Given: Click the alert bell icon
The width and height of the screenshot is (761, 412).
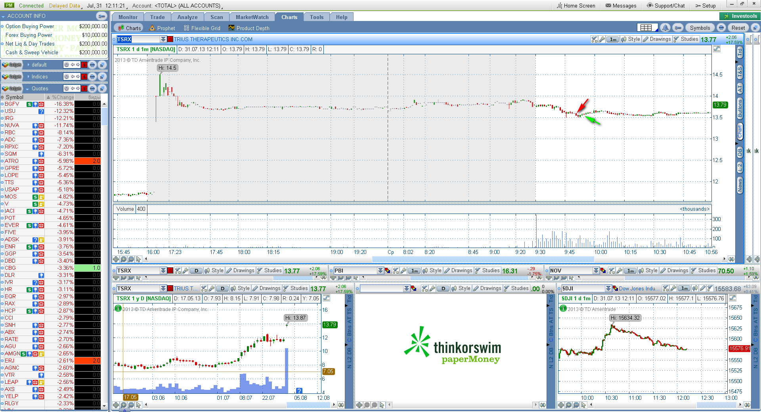Looking at the screenshot, I should click(x=665, y=28).
